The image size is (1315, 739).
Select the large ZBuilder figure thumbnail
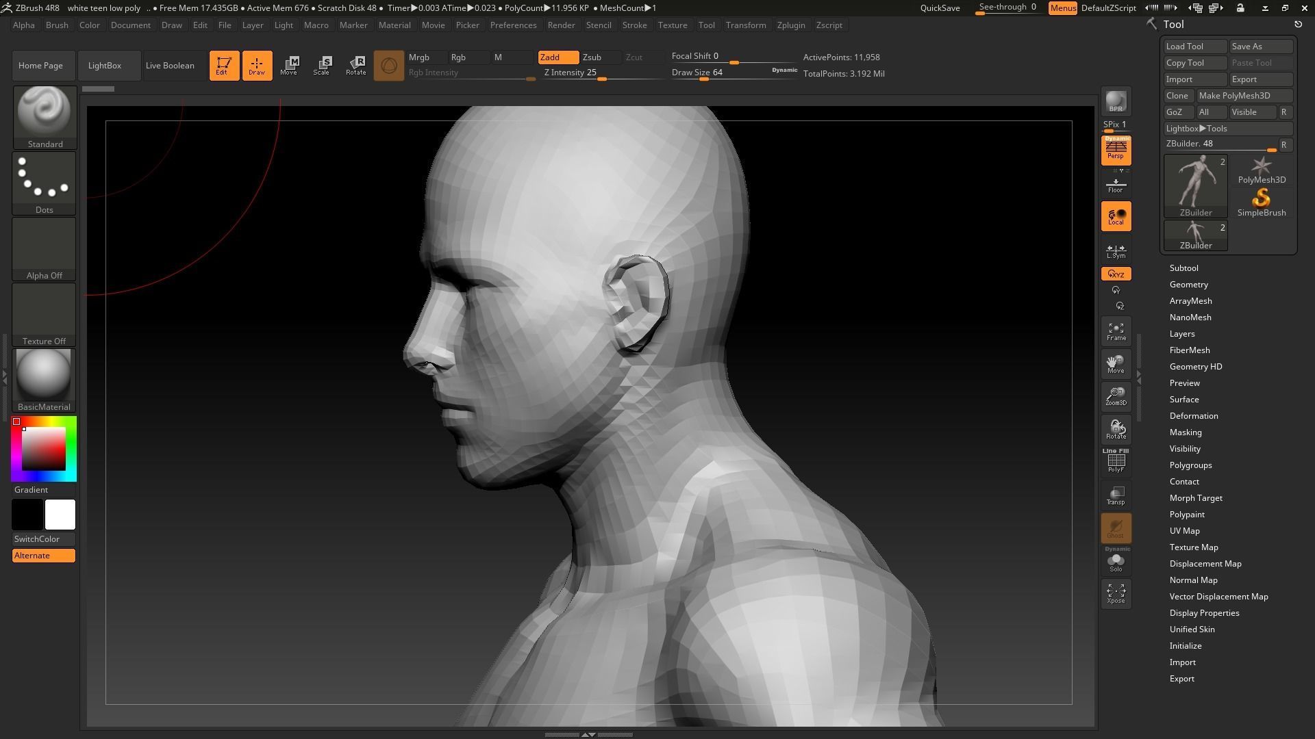point(1196,186)
